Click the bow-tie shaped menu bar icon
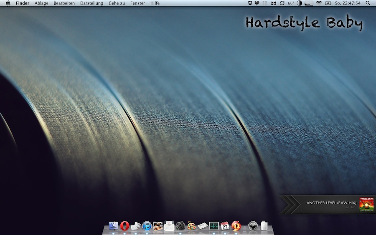This screenshot has width=376, height=235. click(273, 3)
